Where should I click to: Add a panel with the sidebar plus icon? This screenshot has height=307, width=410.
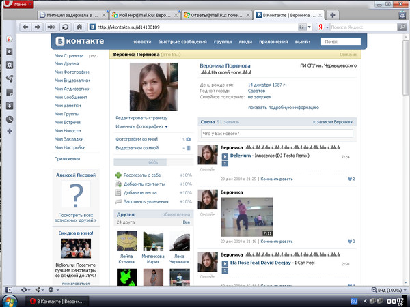10,131
